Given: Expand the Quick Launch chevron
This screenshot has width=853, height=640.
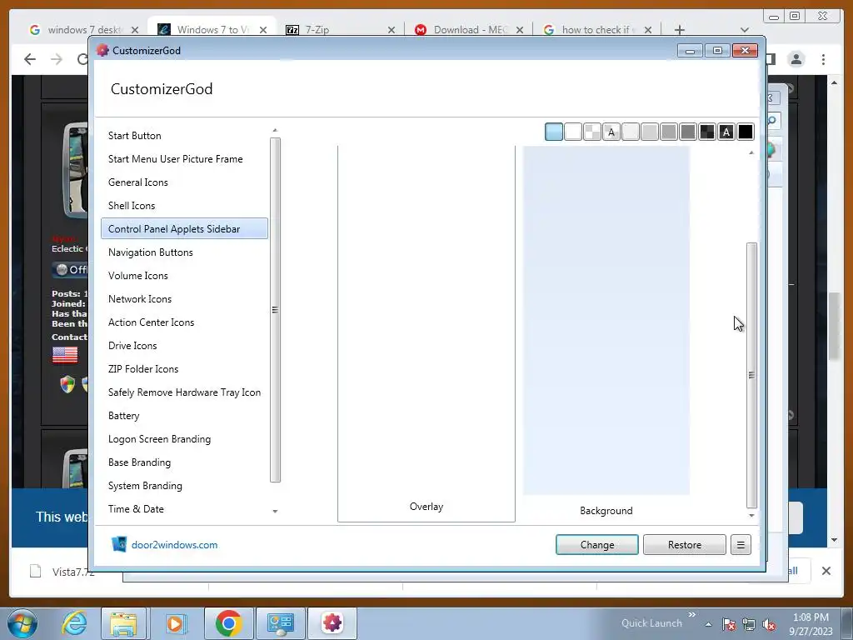Looking at the screenshot, I should [691, 615].
